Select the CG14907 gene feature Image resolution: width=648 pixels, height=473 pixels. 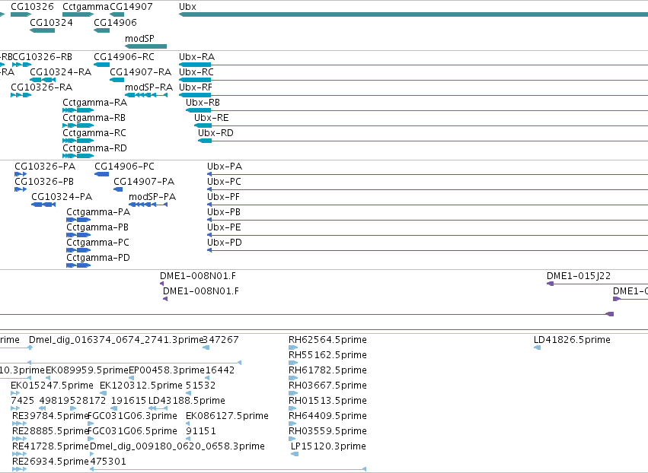coord(117,14)
